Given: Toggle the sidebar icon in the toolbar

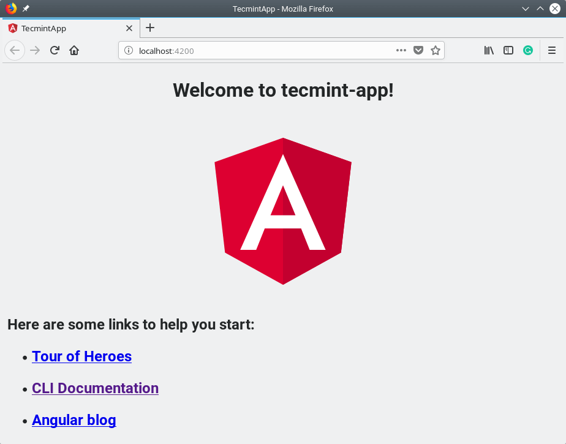Looking at the screenshot, I should [x=508, y=50].
